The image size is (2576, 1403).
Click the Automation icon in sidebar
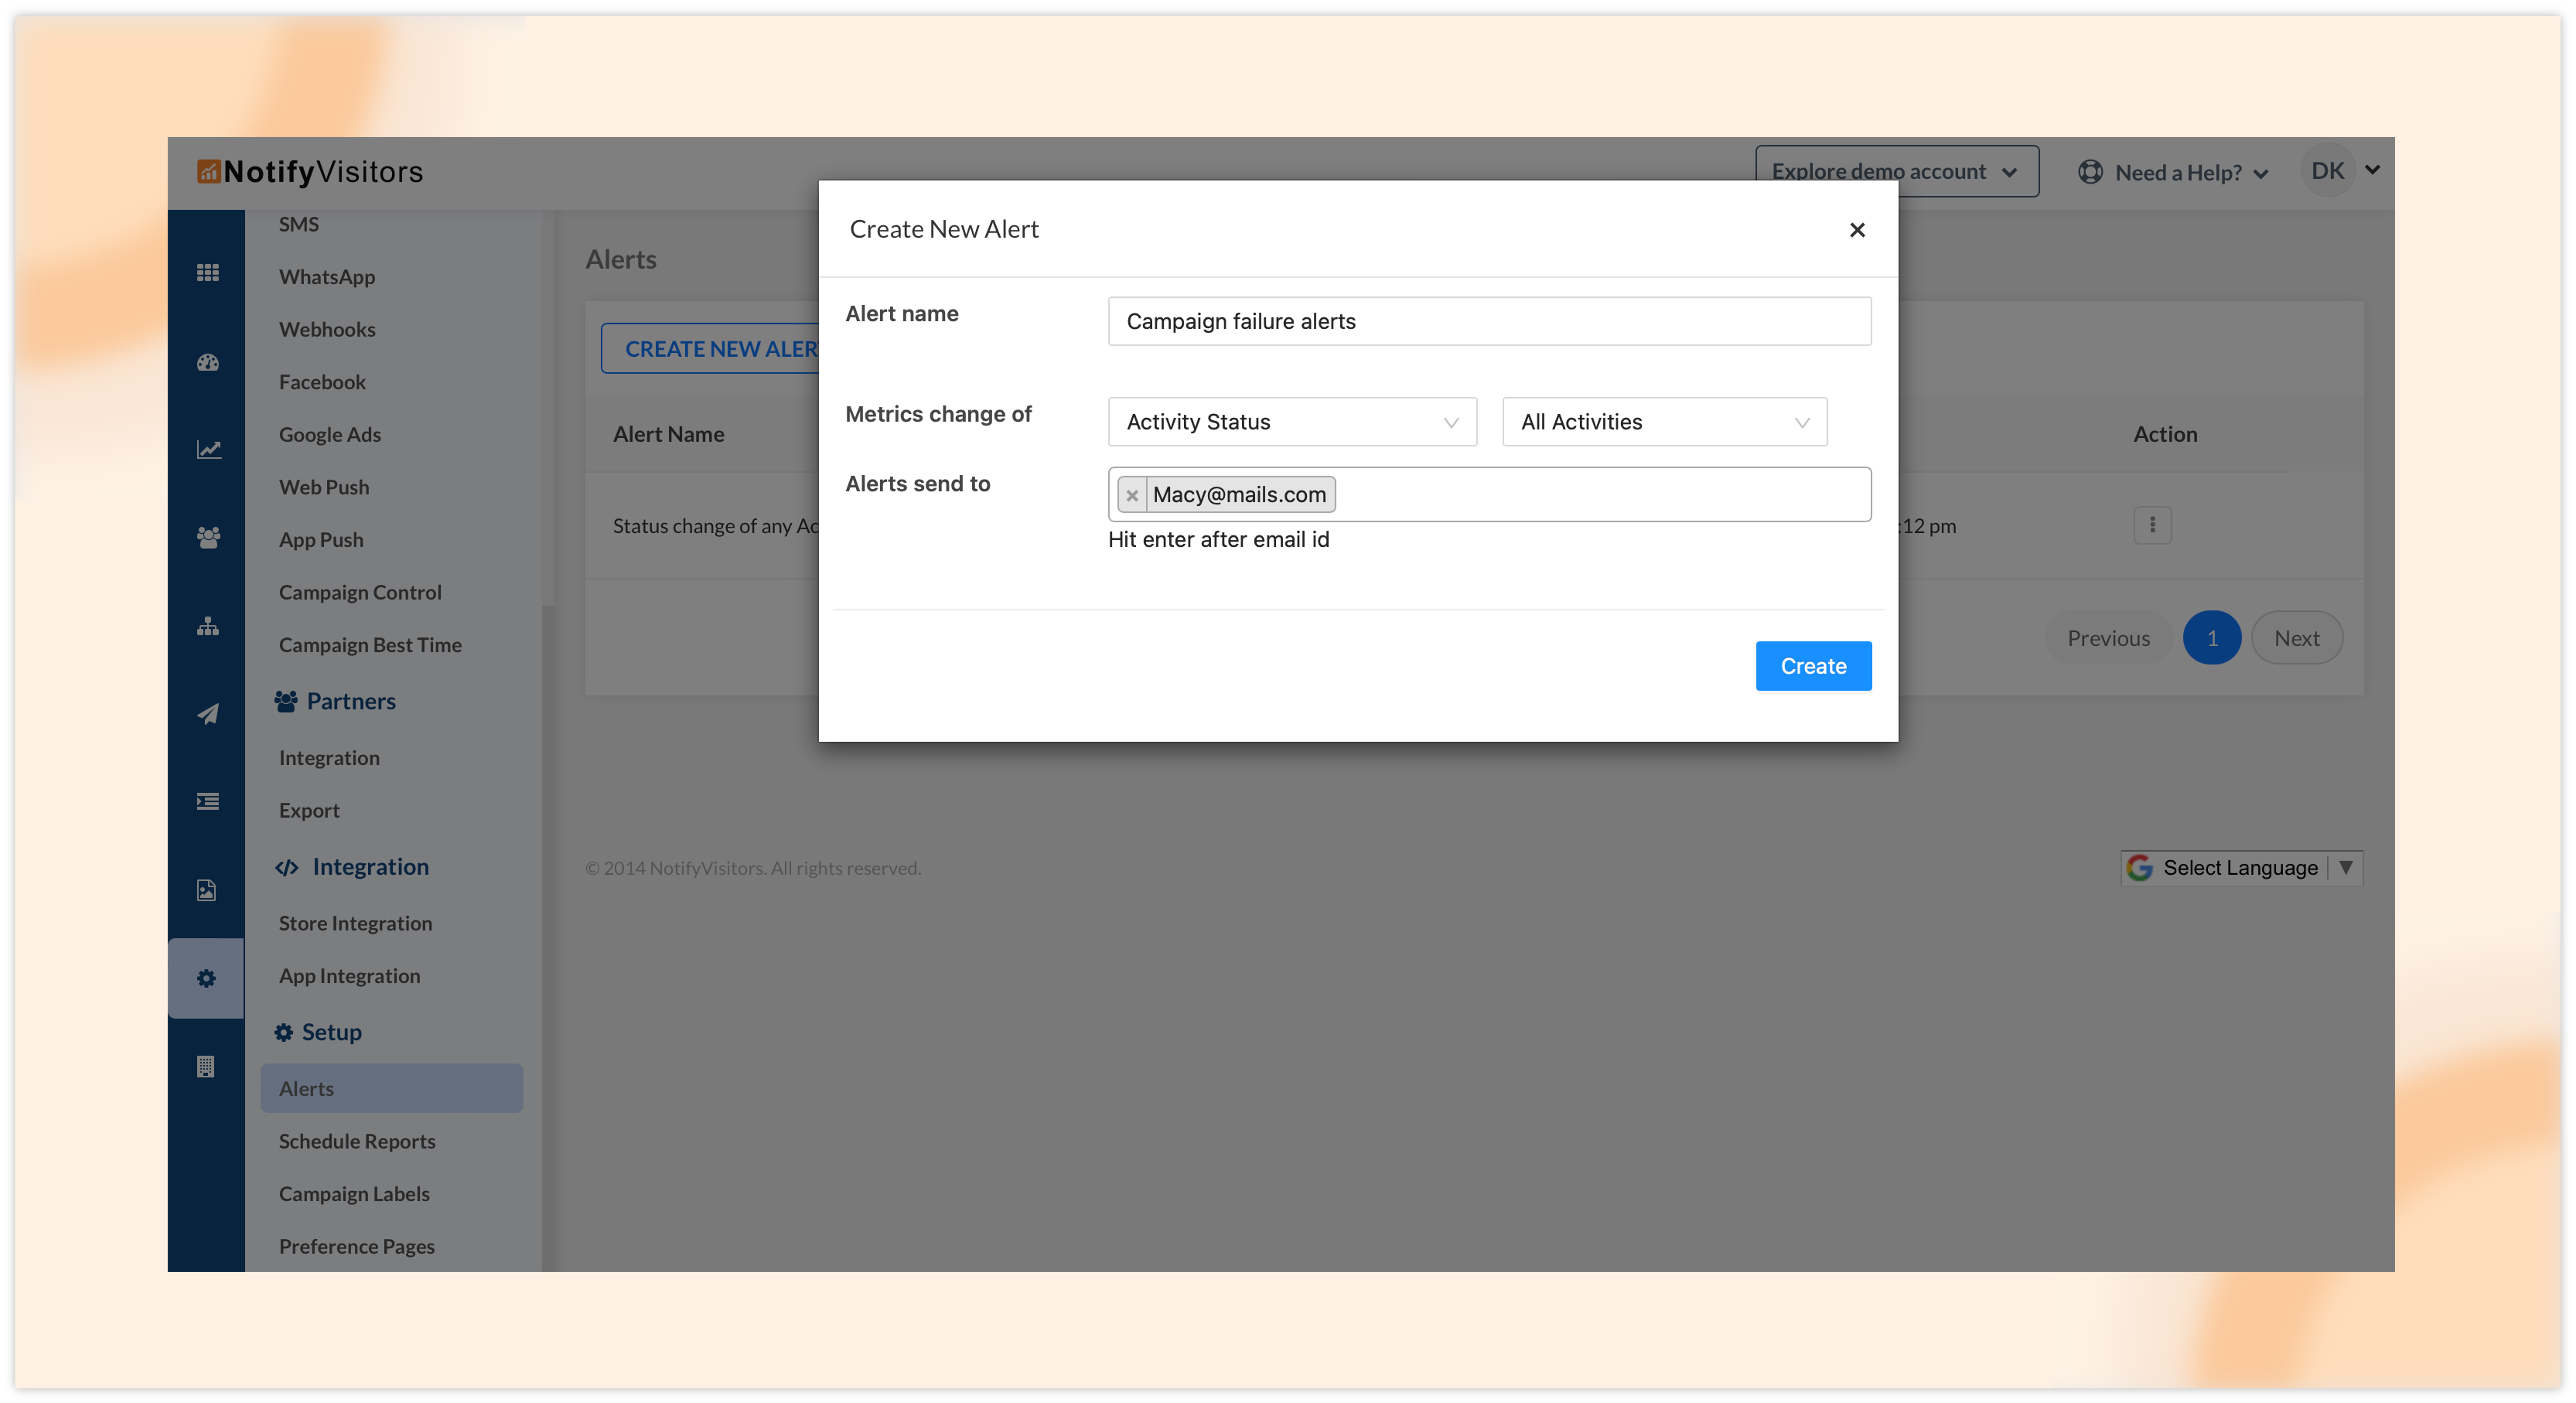(x=207, y=626)
